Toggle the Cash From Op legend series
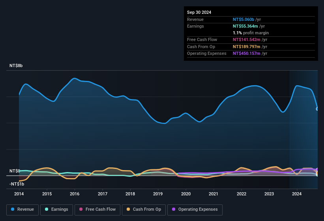 pyautogui.click(x=144, y=210)
